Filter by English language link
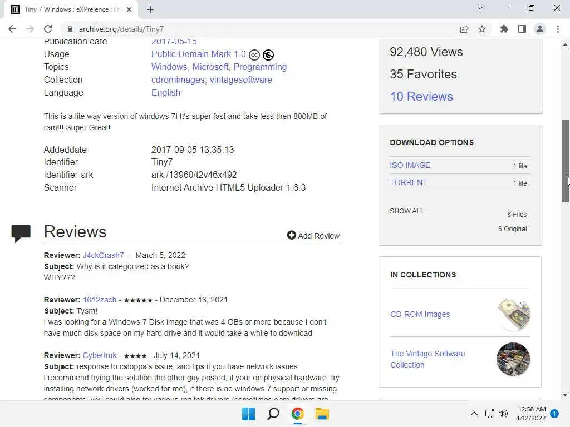 [166, 93]
